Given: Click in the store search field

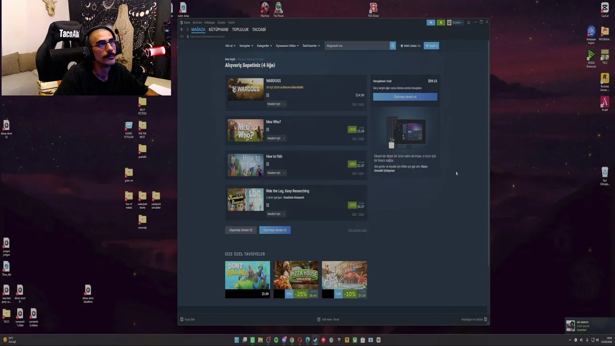Looking at the screenshot, I should coord(357,46).
